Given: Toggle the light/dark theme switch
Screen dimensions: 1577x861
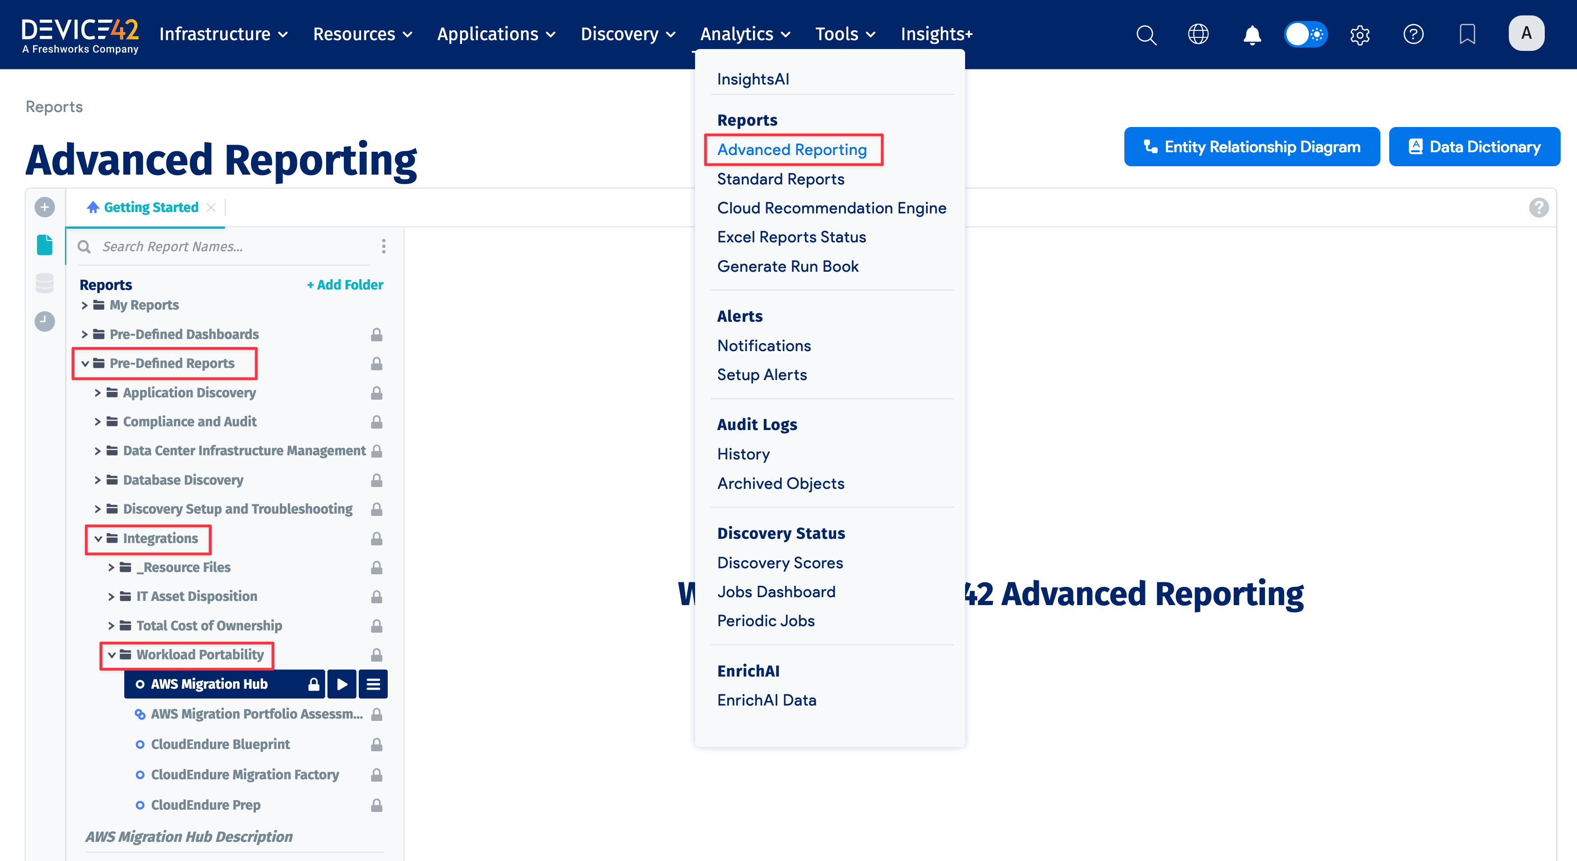Looking at the screenshot, I should [x=1306, y=34].
